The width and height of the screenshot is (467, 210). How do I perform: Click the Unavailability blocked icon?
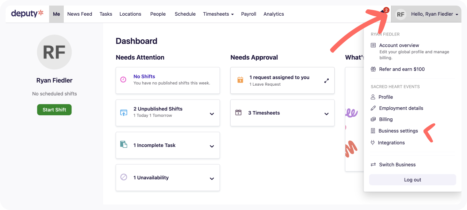tap(123, 177)
